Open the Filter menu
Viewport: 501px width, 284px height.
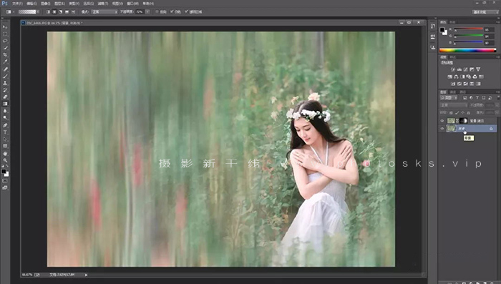tap(102, 4)
